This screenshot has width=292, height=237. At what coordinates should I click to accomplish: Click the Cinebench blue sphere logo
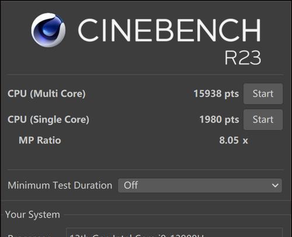coord(48,30)
